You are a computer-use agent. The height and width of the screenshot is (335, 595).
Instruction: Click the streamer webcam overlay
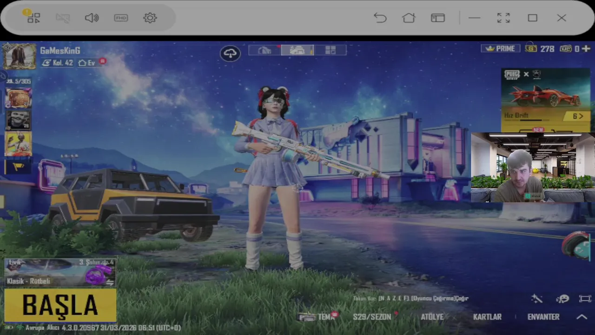[x=533, y=167]
